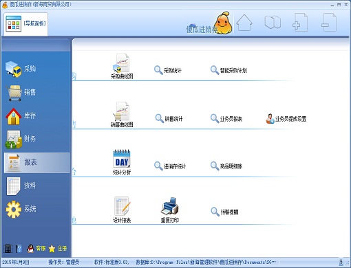
Task: Switch to the 导航面板 tab
Action: coord(25,23)
